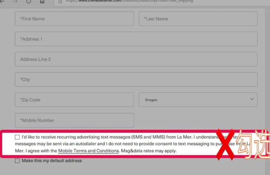Go to the browser home icon

pyautogui.click(x=42, y=2)
